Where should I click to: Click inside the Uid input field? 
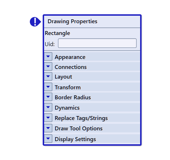(97, 43)
